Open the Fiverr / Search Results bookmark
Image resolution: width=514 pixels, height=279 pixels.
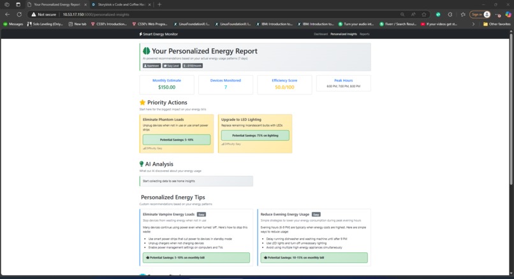coord(398,24)
